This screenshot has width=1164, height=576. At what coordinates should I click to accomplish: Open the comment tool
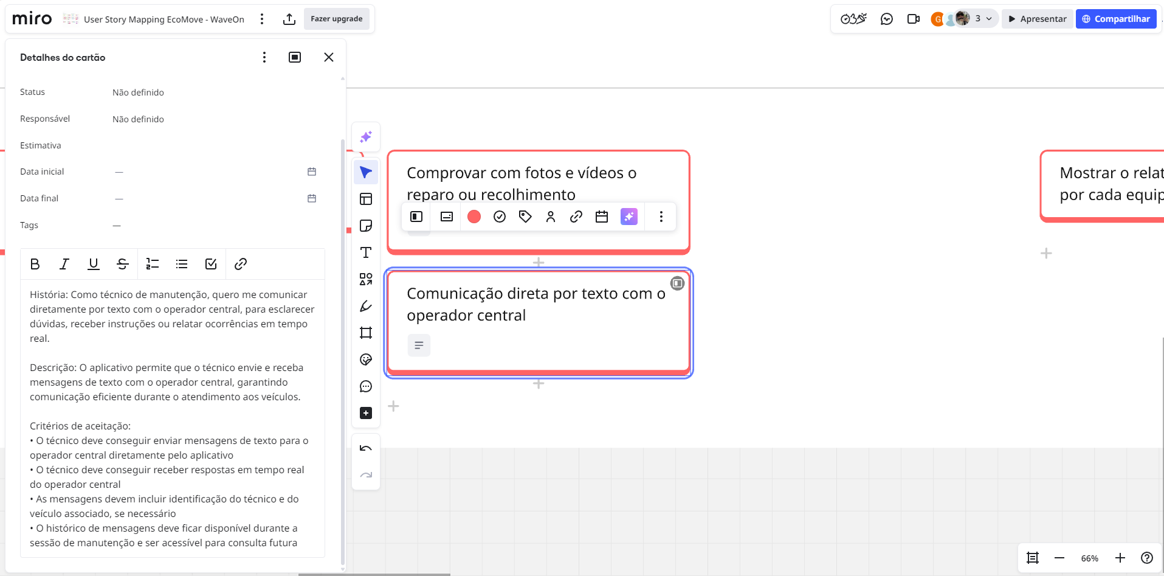pos(366,386)
